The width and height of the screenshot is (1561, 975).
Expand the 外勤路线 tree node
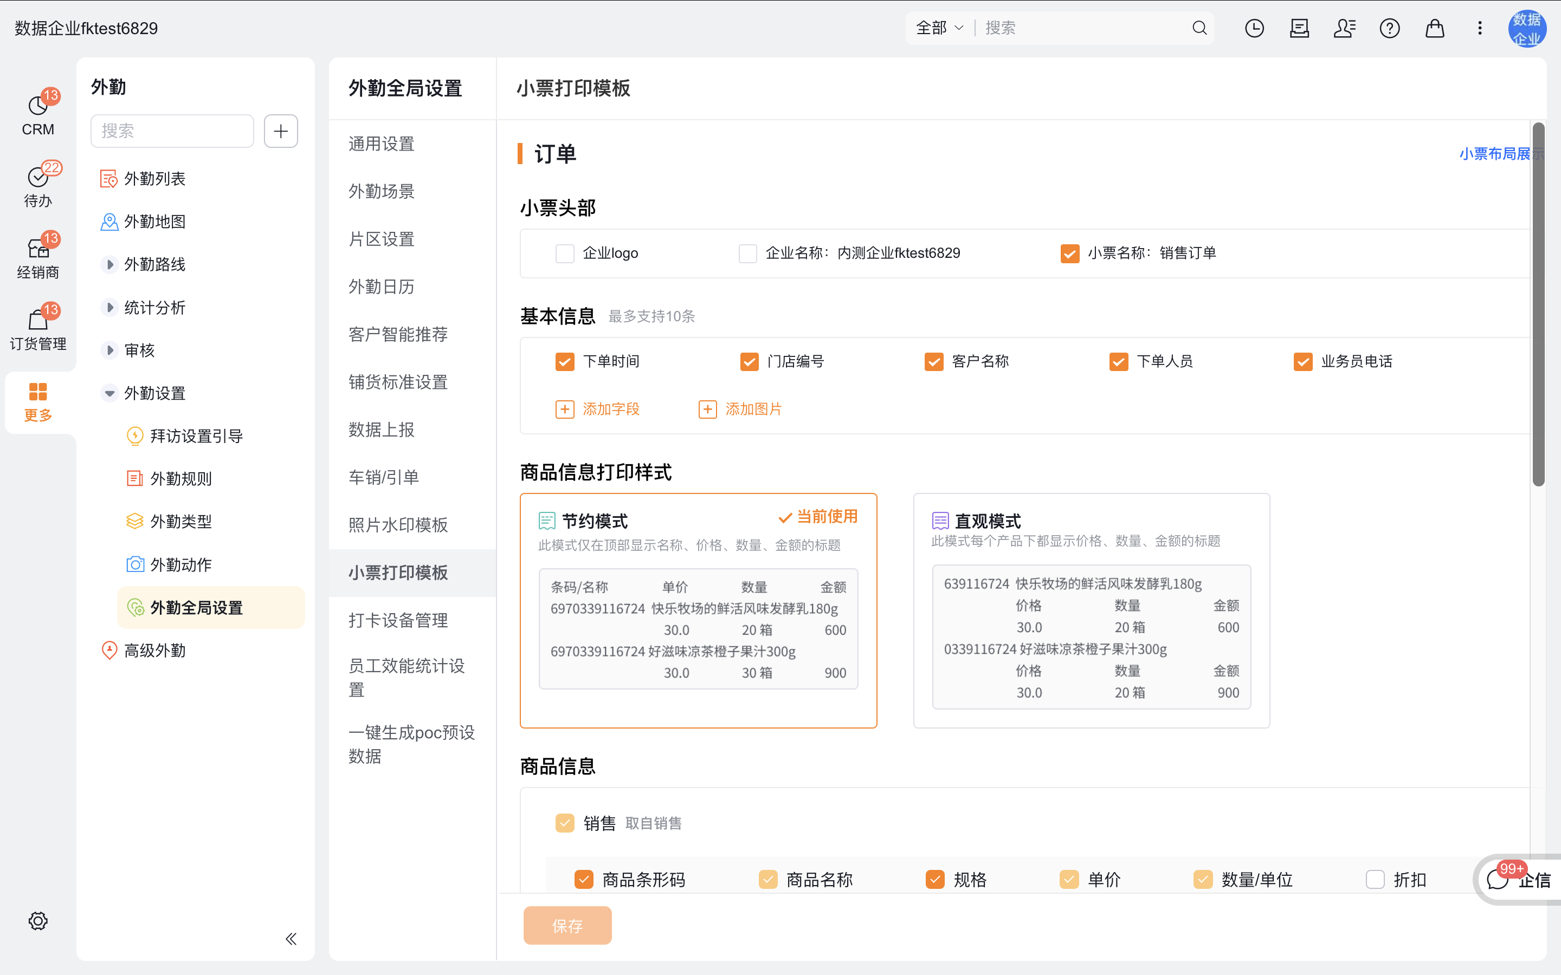tap(109, 264)
